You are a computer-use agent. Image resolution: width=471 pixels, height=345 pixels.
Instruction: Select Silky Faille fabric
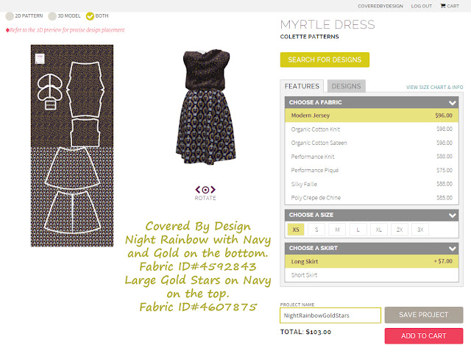(x=372, y=184)
